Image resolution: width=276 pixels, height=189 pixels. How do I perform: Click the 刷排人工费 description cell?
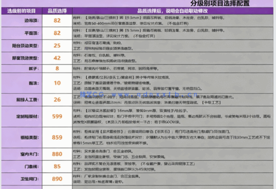[173, 100]
